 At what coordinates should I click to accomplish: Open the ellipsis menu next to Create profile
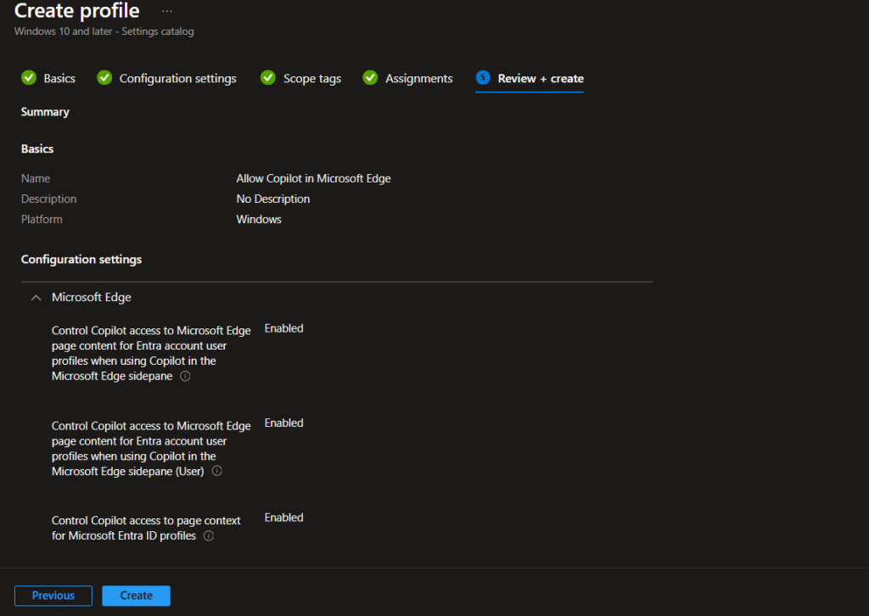coord(166,10)
